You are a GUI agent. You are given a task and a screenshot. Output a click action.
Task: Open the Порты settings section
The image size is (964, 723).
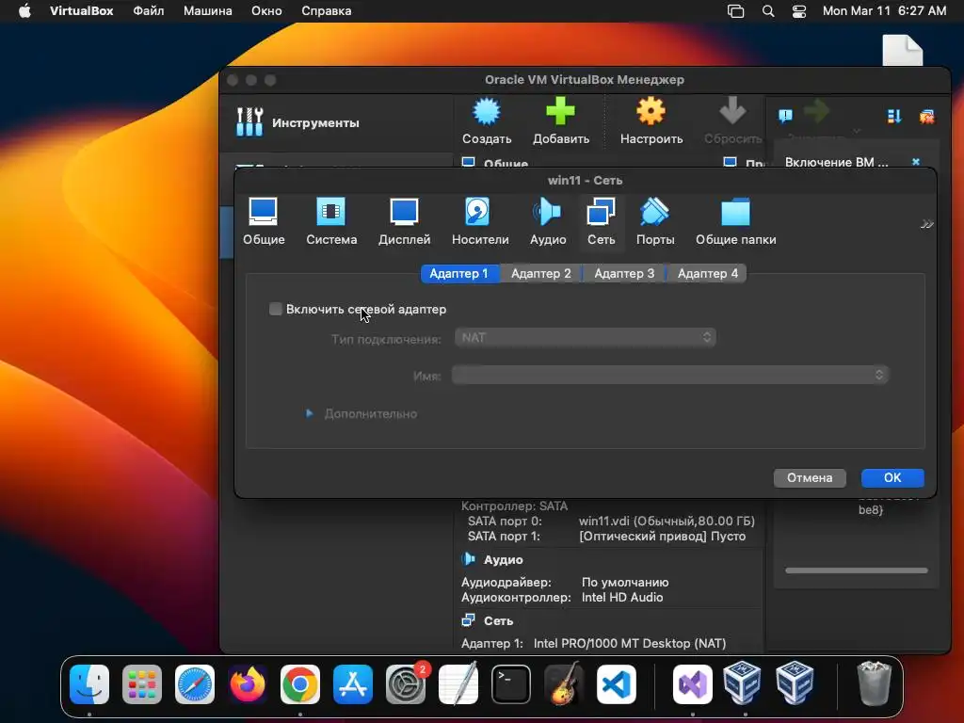point(655,222)
